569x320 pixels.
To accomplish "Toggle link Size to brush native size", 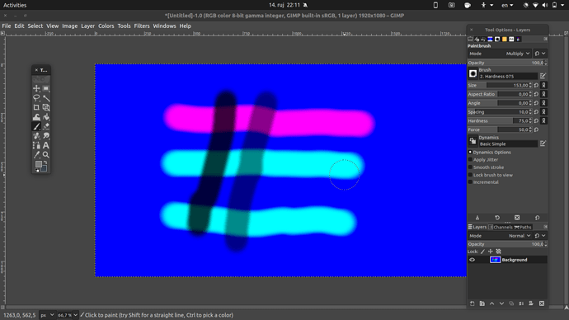I will 543,85.
